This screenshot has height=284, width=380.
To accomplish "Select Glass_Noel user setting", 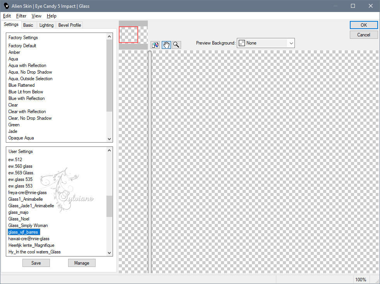I will tap(19, 219).
